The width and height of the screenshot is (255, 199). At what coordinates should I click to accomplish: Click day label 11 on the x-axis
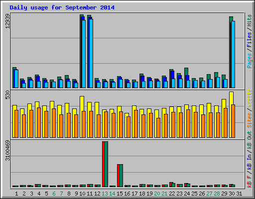coord(90,194)
